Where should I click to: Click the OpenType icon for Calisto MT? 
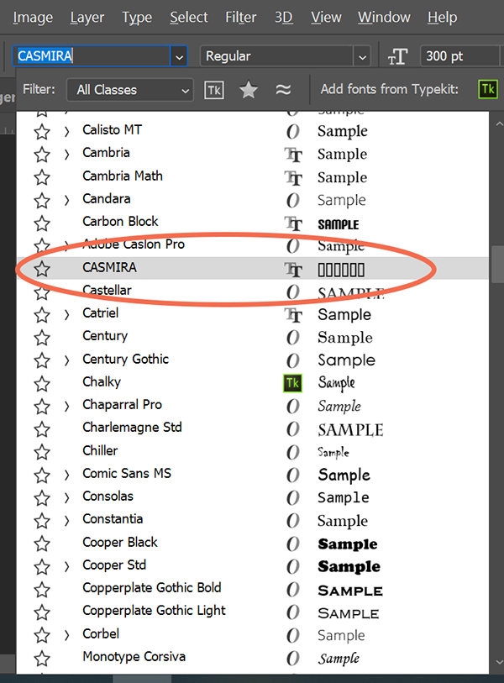[x=293, y=132]
